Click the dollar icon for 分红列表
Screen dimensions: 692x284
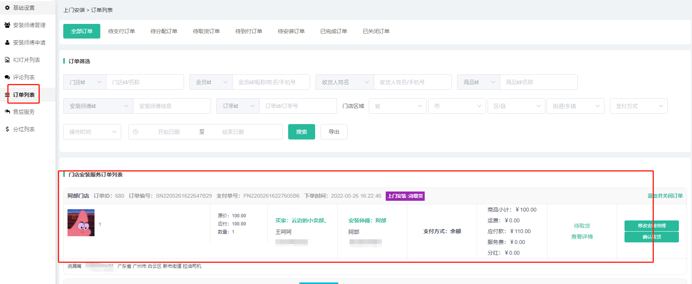point(7,129)
